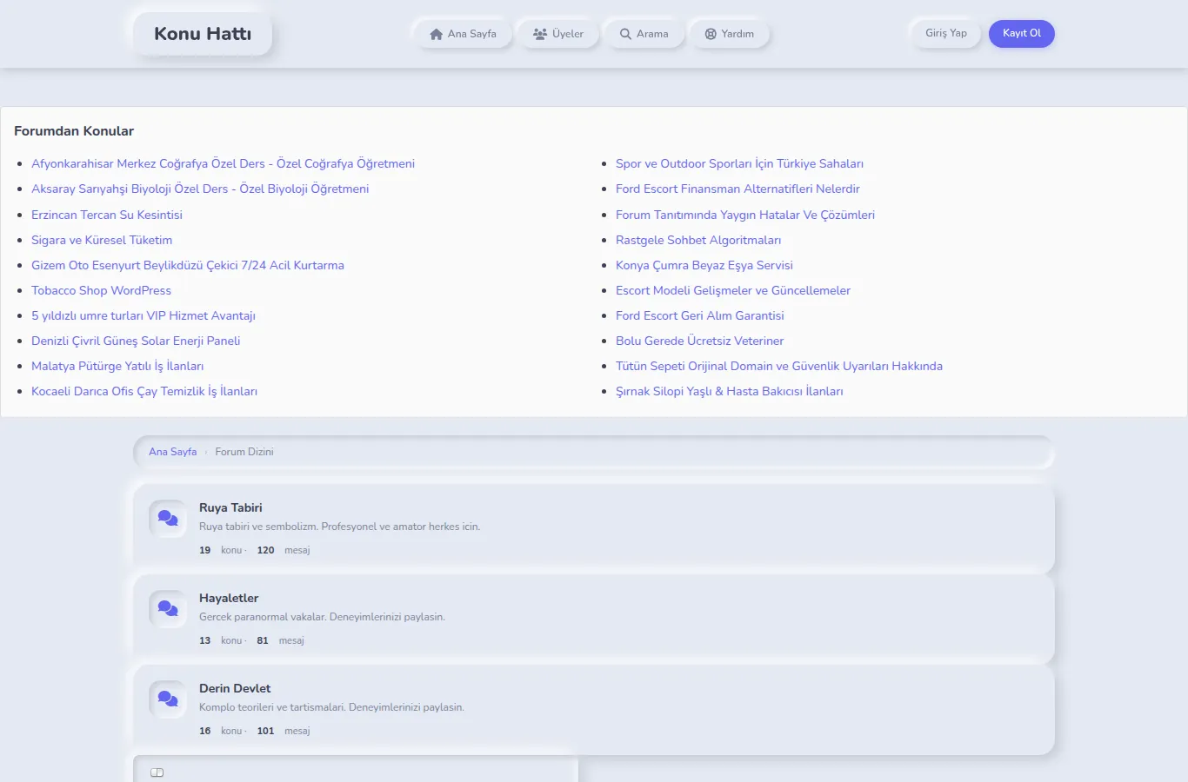Open the Derin Devlet forum title
This screenshot has width=1188, height=782.
point(235,688)
